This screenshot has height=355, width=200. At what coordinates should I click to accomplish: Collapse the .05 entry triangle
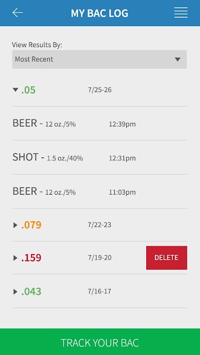pyautogui.click(x=16, y=90)
